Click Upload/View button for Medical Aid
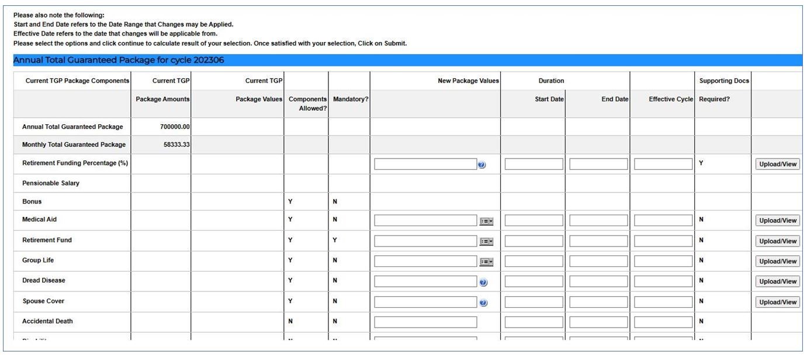 (777, 221)
